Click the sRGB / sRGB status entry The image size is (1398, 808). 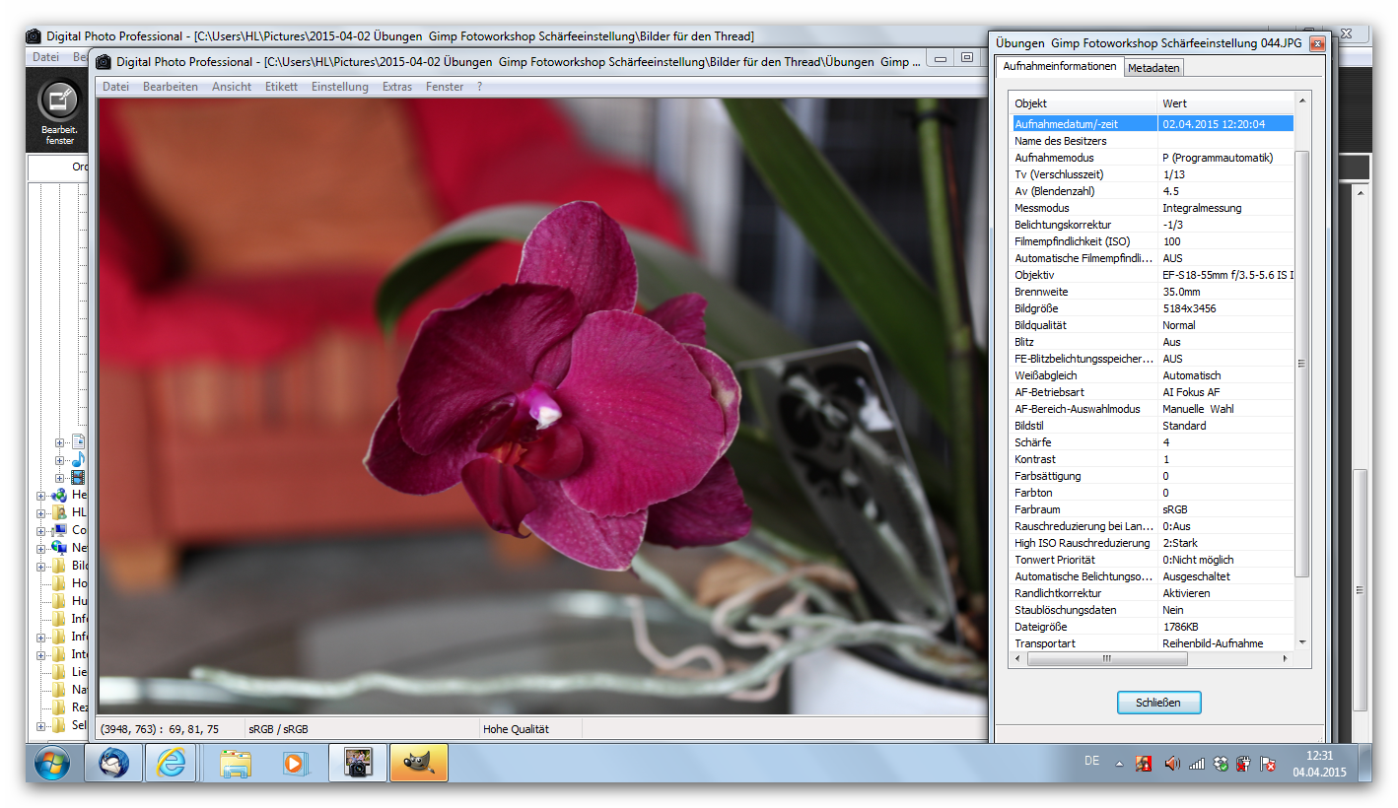click(x=278, y=729)
